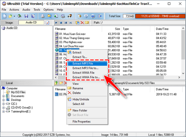
Task: Click the Register document icon in toolbar
Action: tap(79, 16)
